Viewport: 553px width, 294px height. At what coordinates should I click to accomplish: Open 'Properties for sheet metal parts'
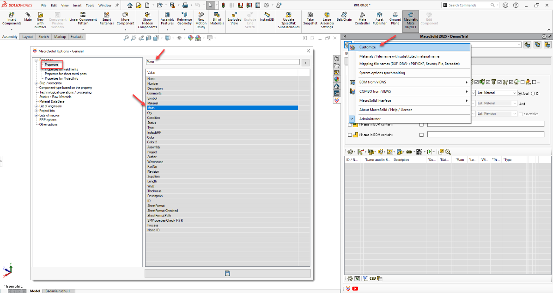click(66, 74)
